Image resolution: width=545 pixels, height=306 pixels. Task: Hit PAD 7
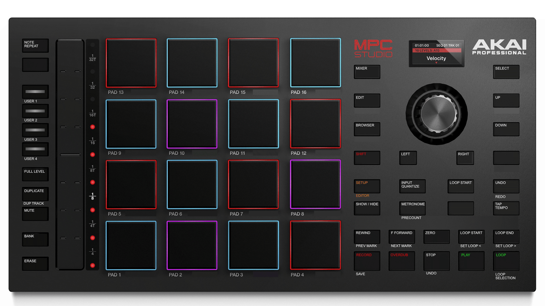click(x=253, y=184)
